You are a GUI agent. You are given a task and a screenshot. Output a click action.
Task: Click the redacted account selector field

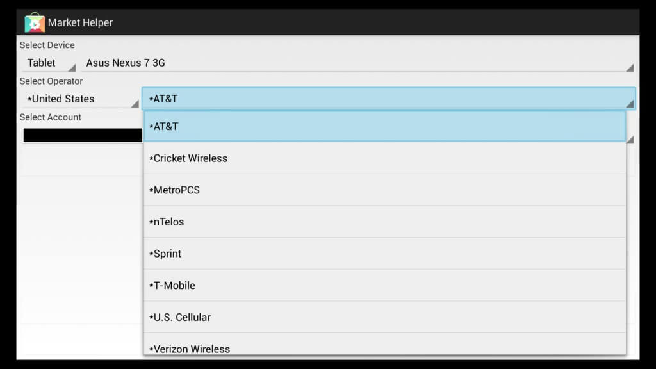[x=83, y=136]
